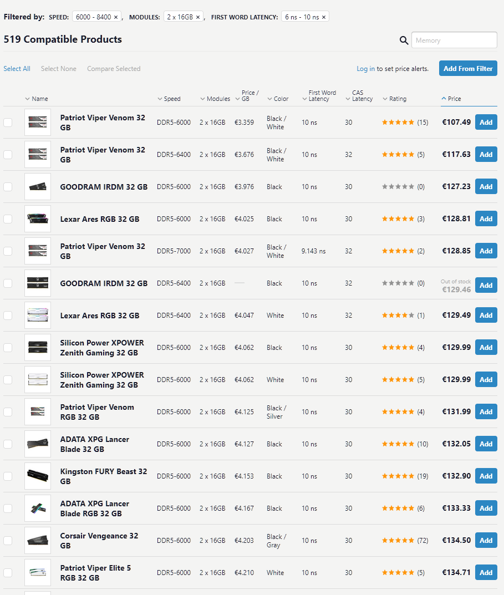The height and width of the screenshot is (595, 504).
Task: Check the box for Patriot Viper Venom DDR5-7000 row
Action: click(8, 251)
